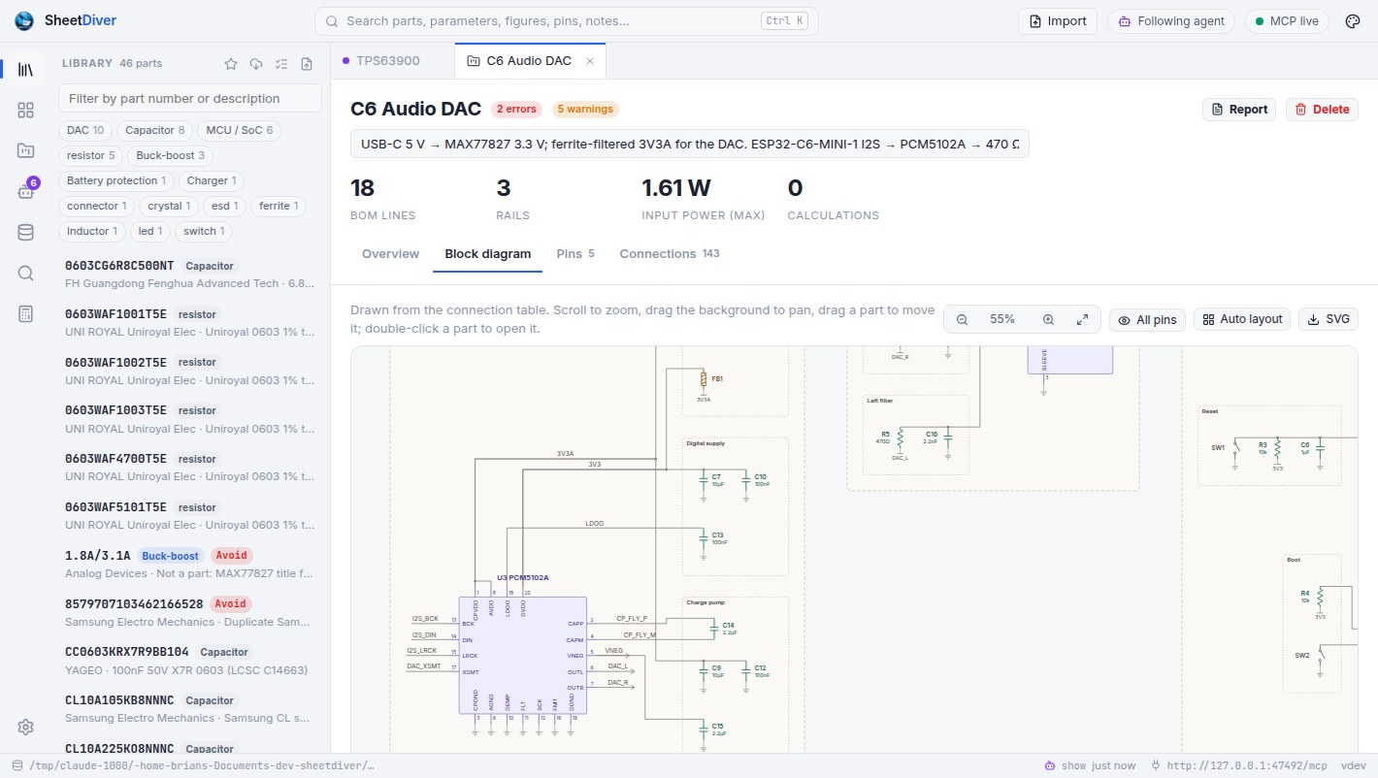Image resolution: width=1378 pixels, height=778 pixels.
Task: Open the magnifier search sidebar icon
Action: (26, 273)
